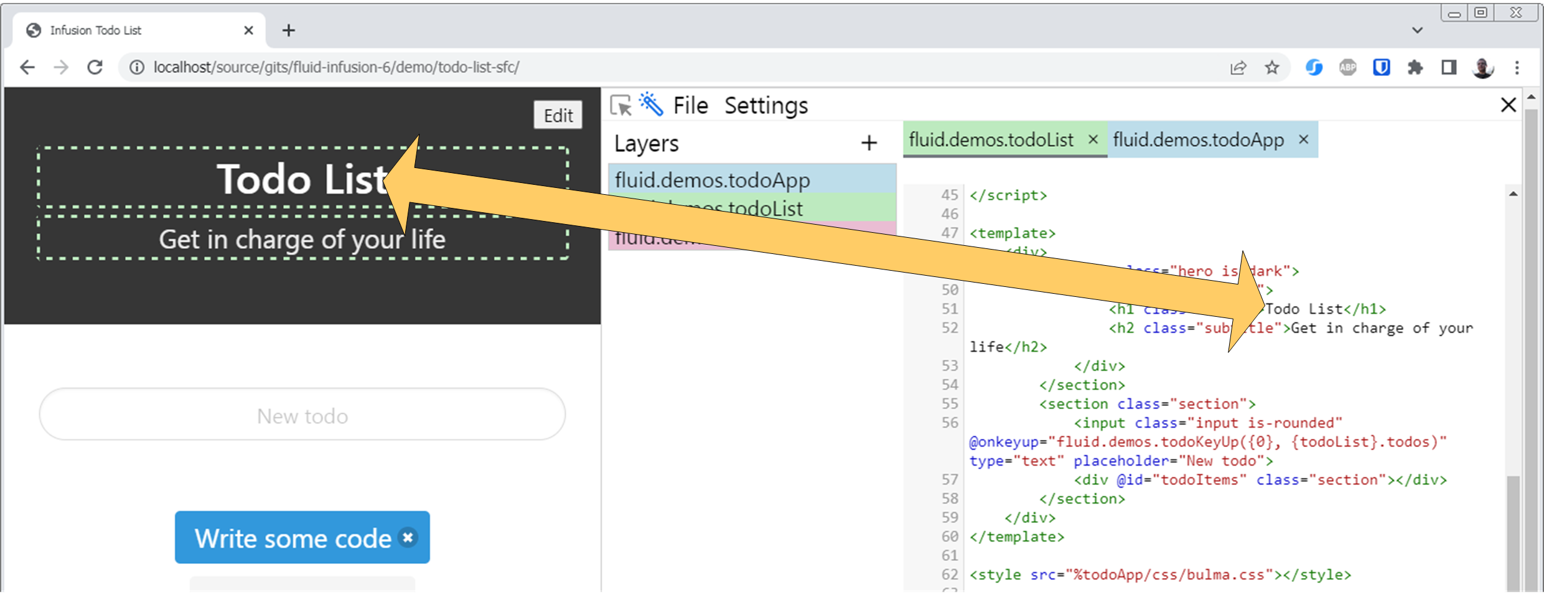The width and height of the screenshot is (1544, 595).
Task: Share this page icon
Action: click(x=1238, y=67)
